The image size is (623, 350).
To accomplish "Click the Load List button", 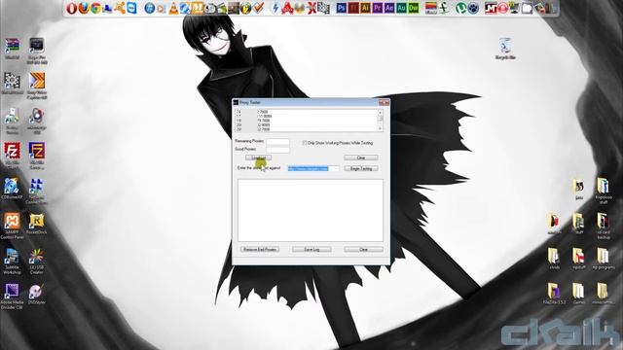I will 258,157.
